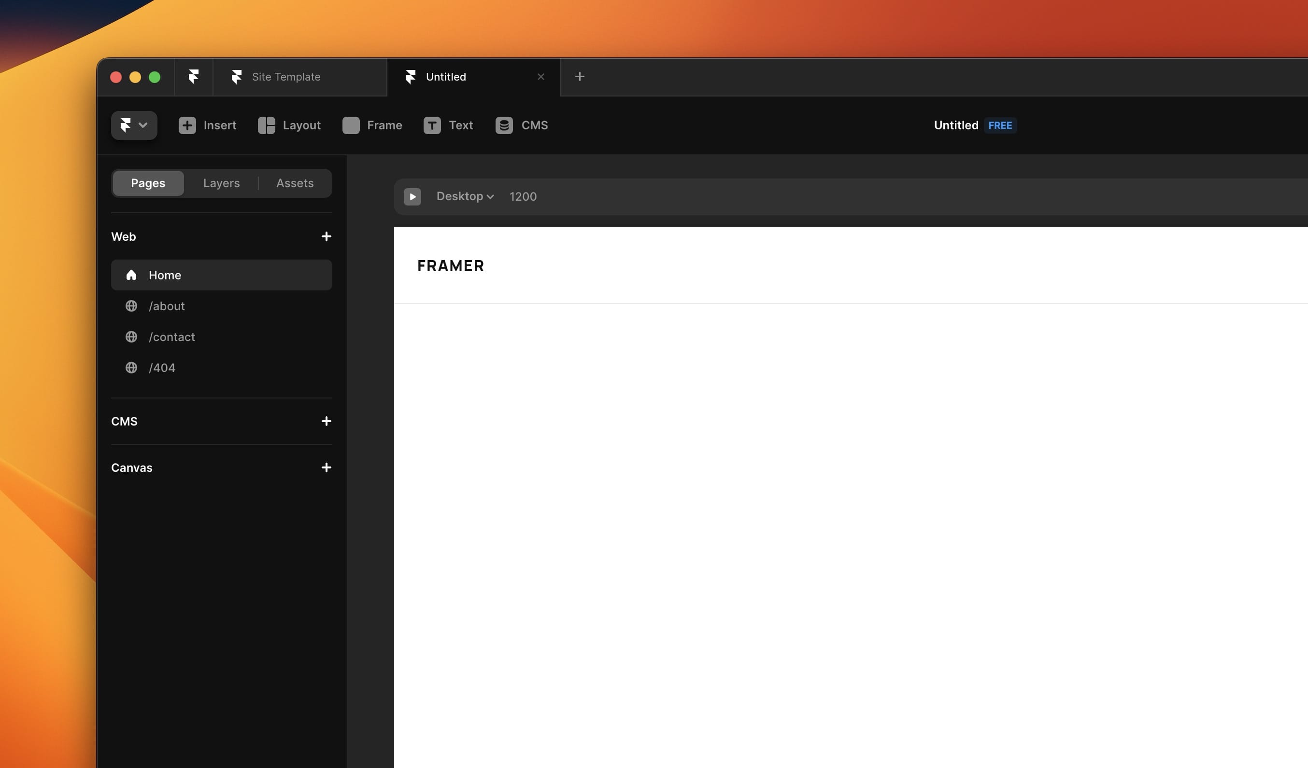Click the Insert plus icon in toolbar

pyautogui.click(x=187, y=125)
